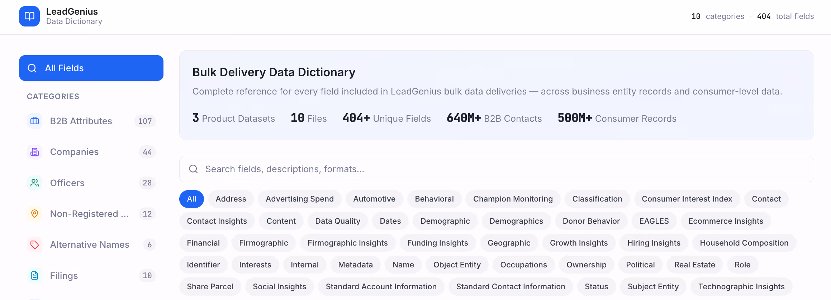831x300 pixels.
Task: Click the Officers people icon
Action: [35, 183]
